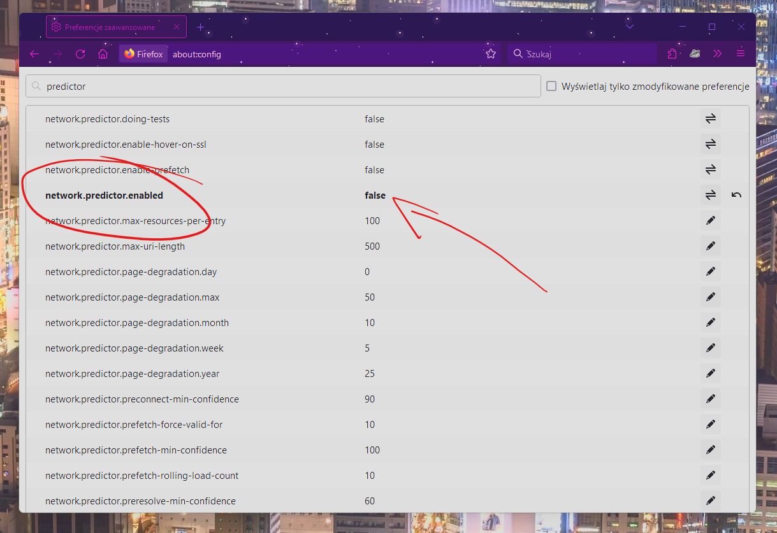This screenshot has height=533, width=777.
Task: Toggle network.predictor.doing-tests value
Action: coord(711,119)
